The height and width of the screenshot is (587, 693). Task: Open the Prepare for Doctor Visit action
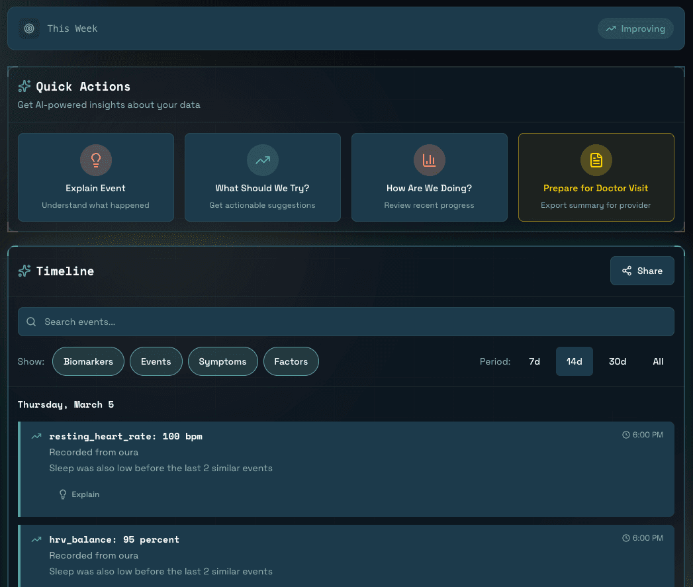pos(596,177)
